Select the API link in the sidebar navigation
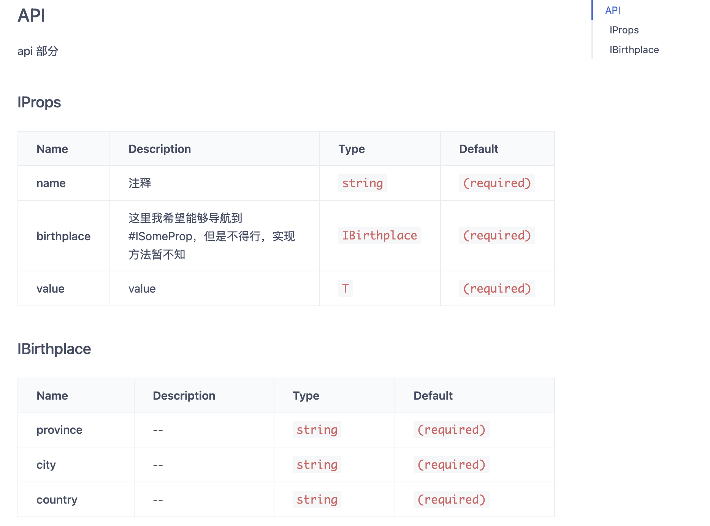Image resolution: width=710 pixels, height=526 pixels. [612, 10]
